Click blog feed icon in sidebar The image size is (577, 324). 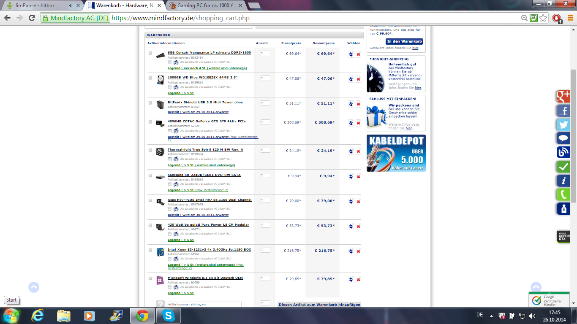pyautogui.click(x=563, y=153)
